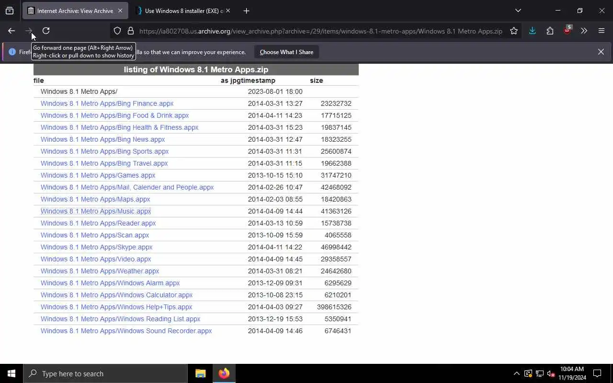Close the Use Windows 8 installer tab
Image resolution: width=613 pixels, height=383 pixels.
click(x=228, y=11)
